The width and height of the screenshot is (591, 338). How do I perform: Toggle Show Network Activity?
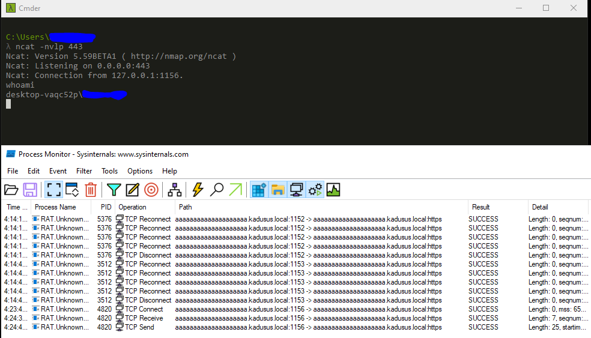(296, 190)
